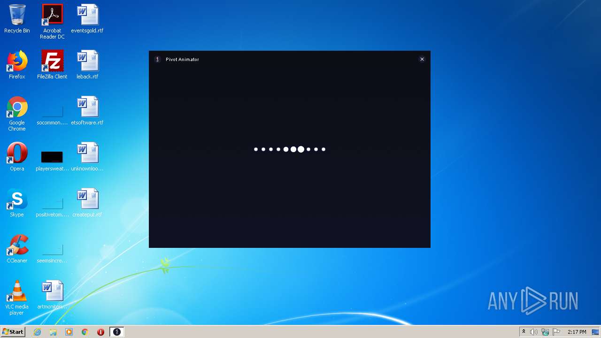The width and height of the screenshot is (601, 338).
Task: Select the Opera desktop shortcut
Action: click(x=17, y=157)
